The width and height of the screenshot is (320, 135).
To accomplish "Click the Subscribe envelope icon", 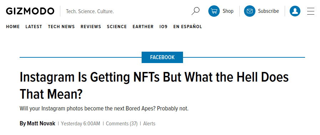I will (x=250, y=11).
